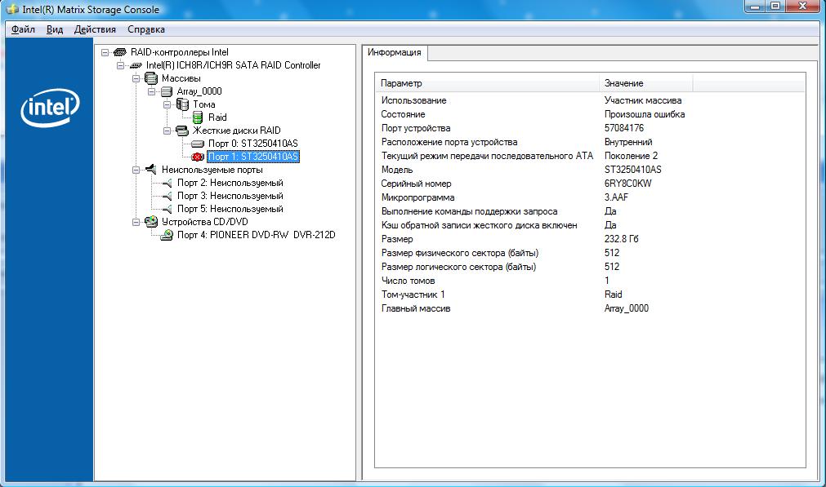The width and height of the screenshot is (826, 487).
Task: Collapse the Тома tree node
Action: (x=167, y=104)
